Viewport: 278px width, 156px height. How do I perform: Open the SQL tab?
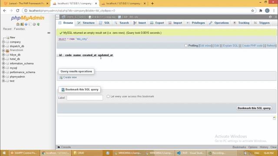(x=104, y=23)
